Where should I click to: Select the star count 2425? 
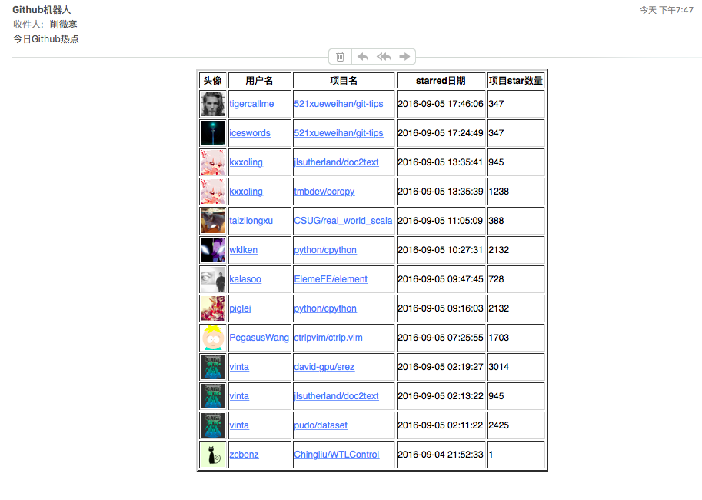coord(499,425)
